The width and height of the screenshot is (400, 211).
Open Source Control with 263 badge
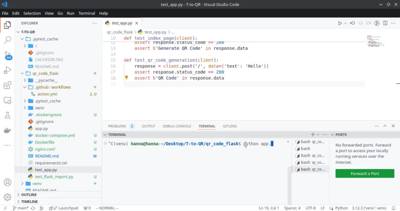[x=7, y=55]
